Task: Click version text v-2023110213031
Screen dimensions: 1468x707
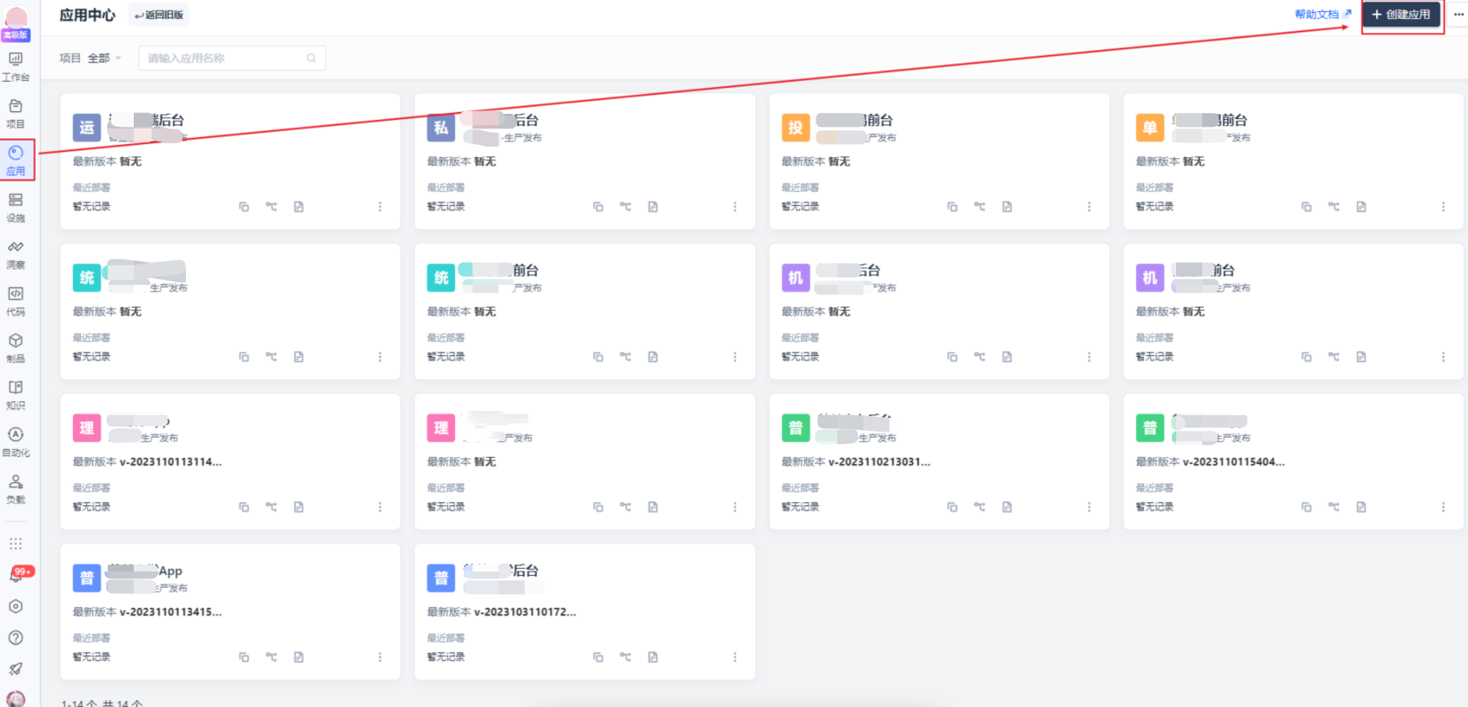Action: [880, 462]
